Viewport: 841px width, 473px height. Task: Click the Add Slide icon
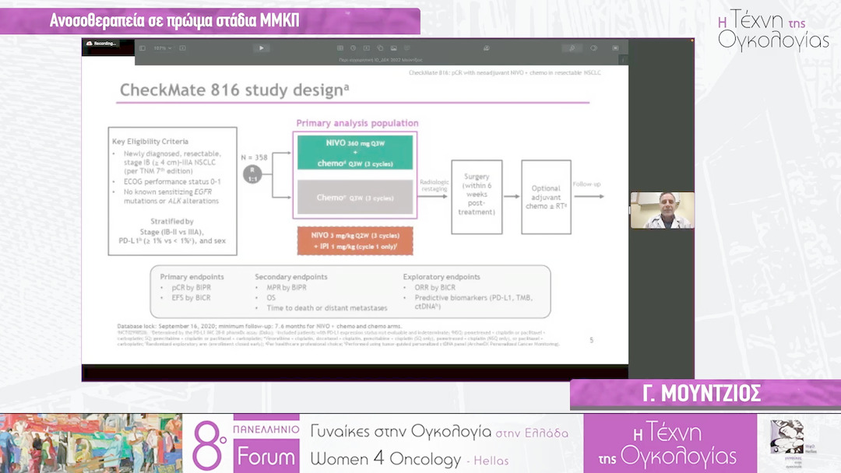(182, 48)
